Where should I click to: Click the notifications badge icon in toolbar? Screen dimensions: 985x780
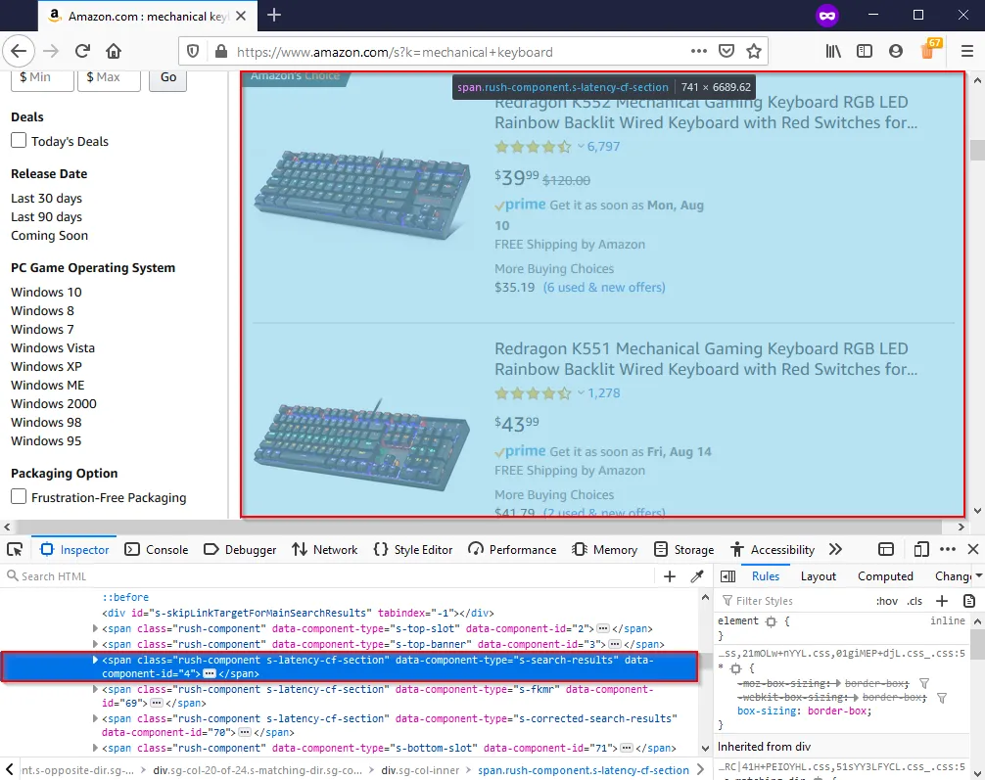point(927,49)
